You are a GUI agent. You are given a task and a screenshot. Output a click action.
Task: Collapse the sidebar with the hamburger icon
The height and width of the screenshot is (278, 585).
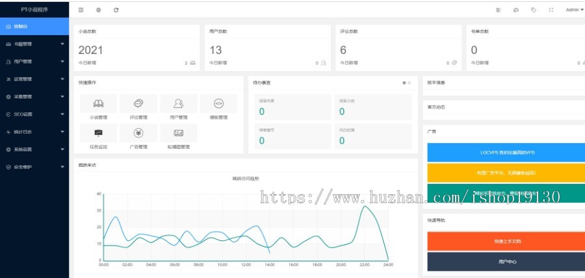(x=81, y=10)
